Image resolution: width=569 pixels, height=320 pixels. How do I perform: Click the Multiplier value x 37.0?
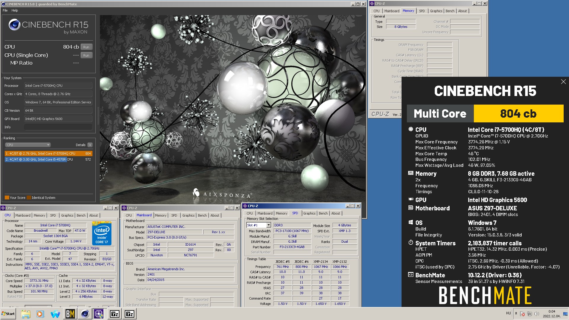[39, 286]
